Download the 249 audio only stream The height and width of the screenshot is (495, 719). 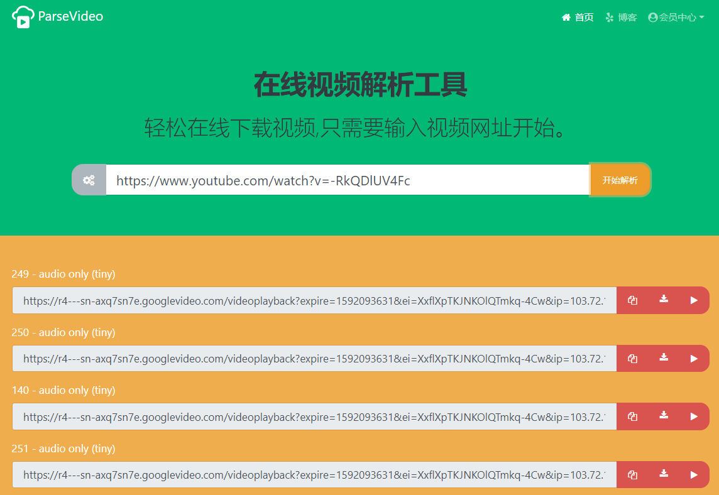[663, 300]
